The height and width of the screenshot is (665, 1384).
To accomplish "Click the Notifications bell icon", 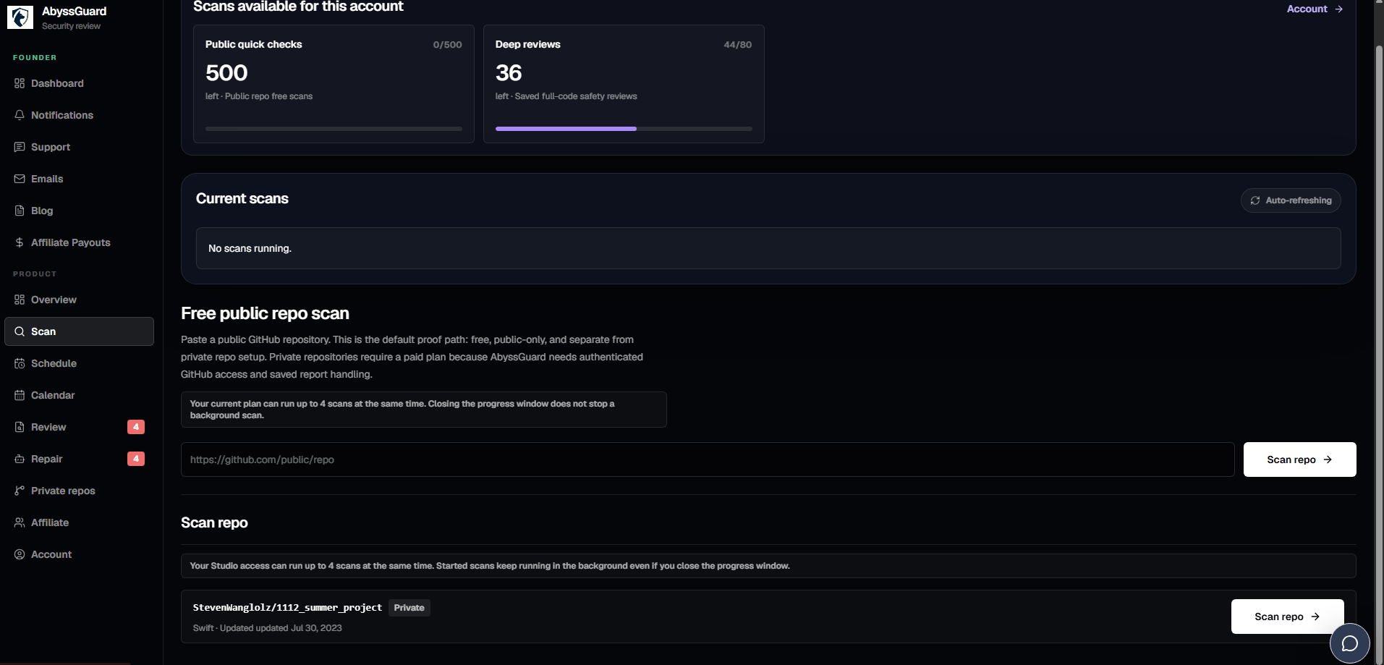I will [20, 115].
